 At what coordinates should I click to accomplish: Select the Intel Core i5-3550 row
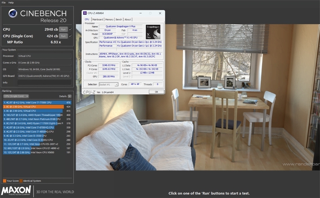tap(37, 136)
